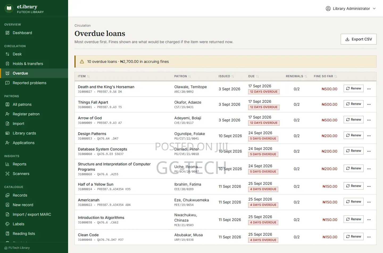Screen dimensions: 383x253
Task: Click the New record icon
Action: click(7, 205)
